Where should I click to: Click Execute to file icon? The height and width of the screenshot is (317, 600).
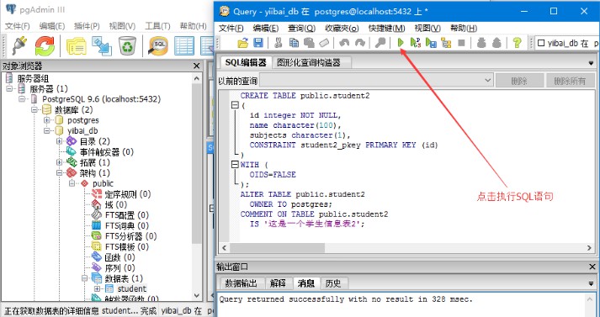tap(431, 42)
